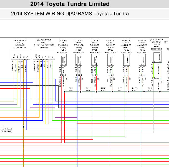This screenshot has height=167, width=169.
Task: Click the Fuel Injector 3 coil symbol
Action: click(x=95, y=59)
